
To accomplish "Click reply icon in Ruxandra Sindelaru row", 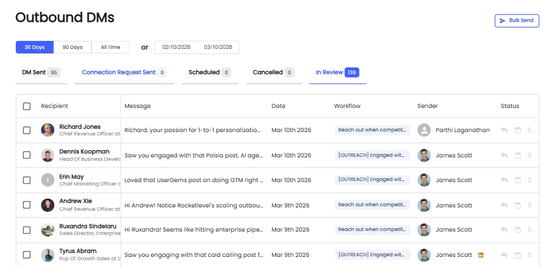I will point(504,230).
